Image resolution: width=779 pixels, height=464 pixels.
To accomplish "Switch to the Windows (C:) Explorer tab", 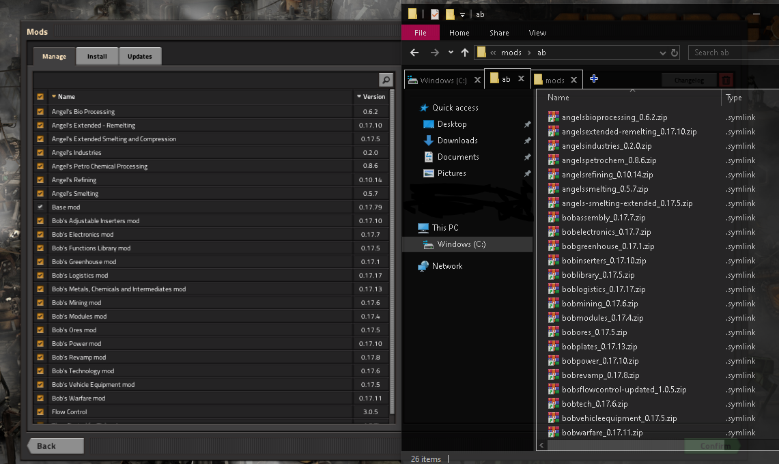I will [443, 80].
